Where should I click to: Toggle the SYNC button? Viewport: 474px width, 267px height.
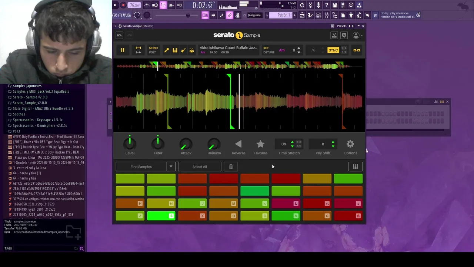tap(333, 50)
